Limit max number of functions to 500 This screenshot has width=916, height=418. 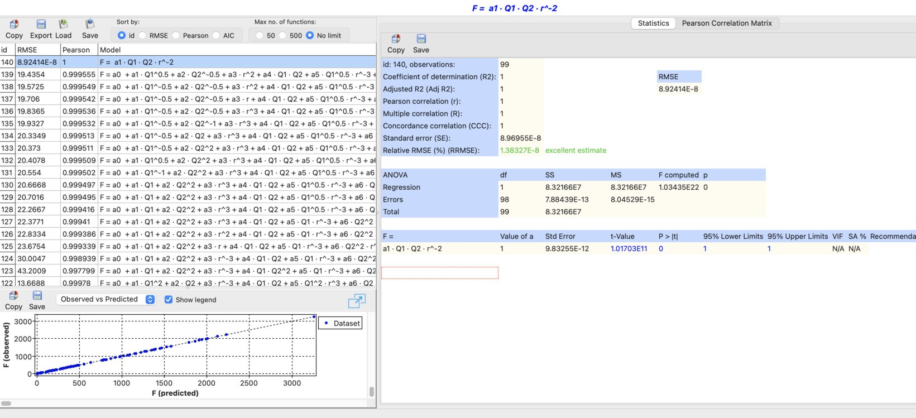[283, 36]
